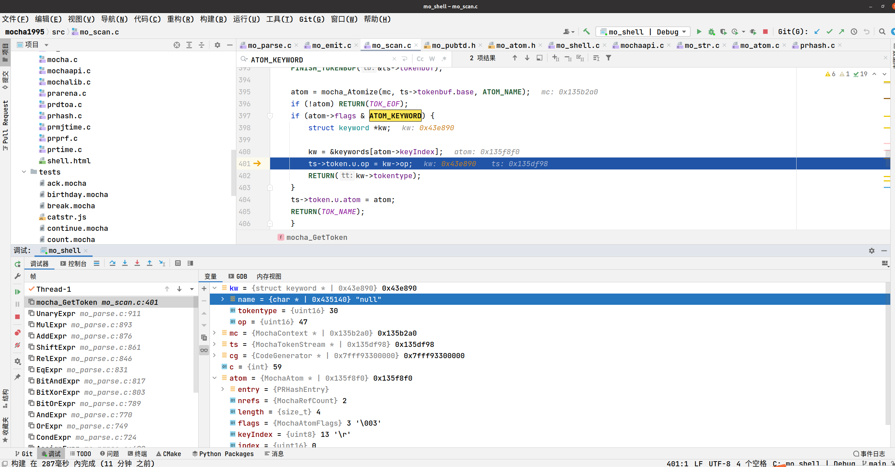Expand the mc MochaContext variable

pos(215,333)
